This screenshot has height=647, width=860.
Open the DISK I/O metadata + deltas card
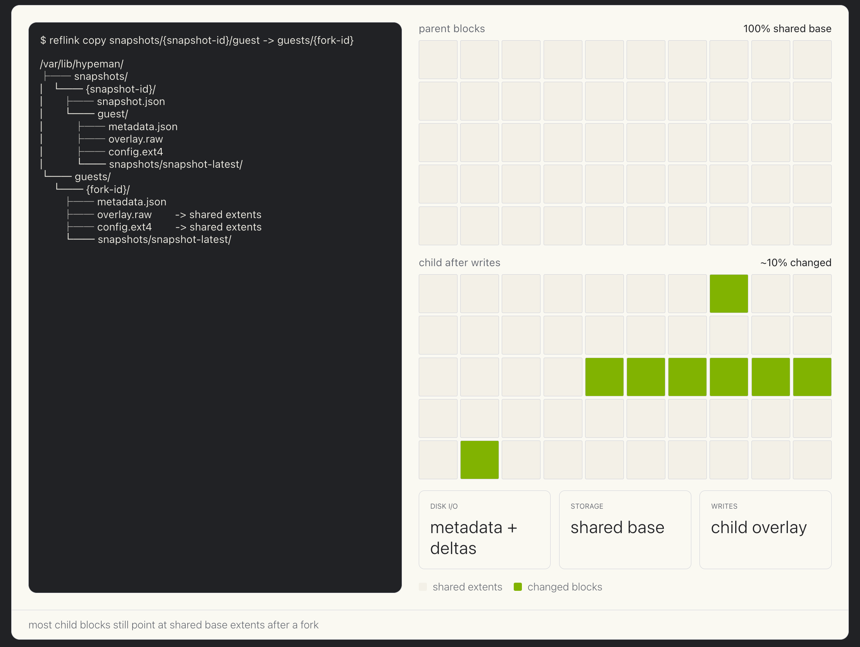coord(484,530)
